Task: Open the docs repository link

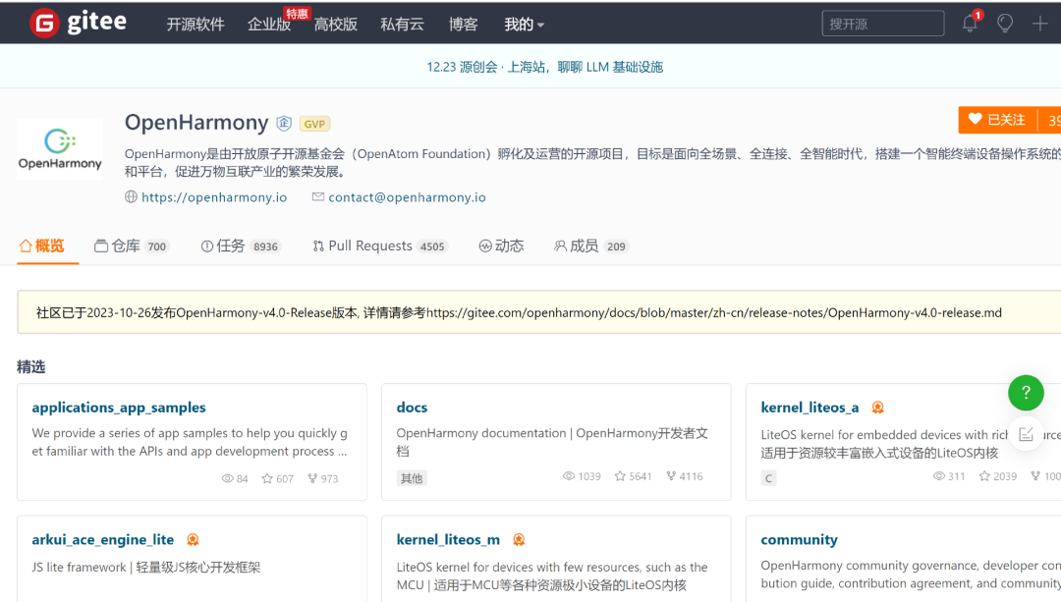Action: click(x=412, y=408)
